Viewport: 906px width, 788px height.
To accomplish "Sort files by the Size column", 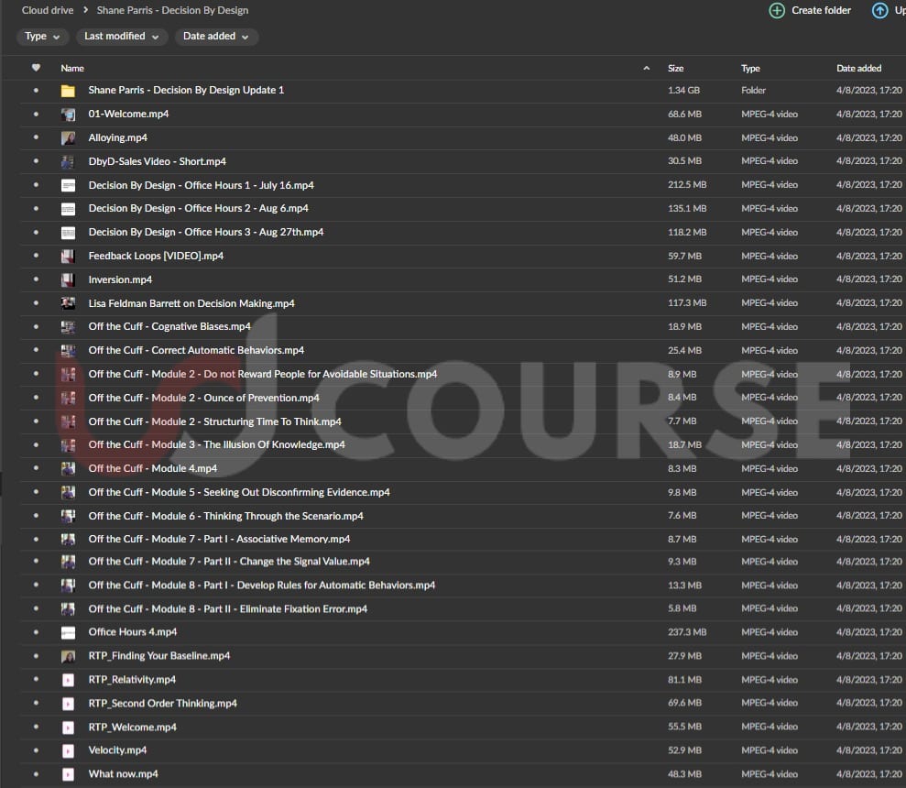I will click(676, 69).
